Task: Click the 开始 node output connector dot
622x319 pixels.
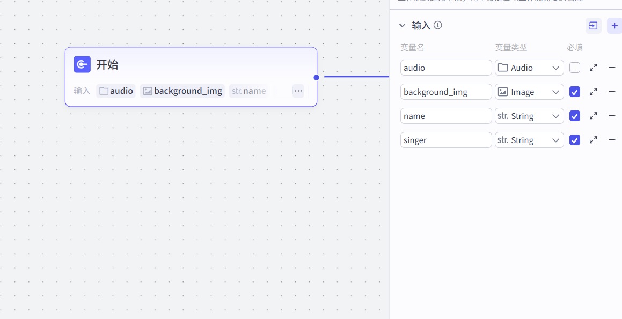Action: pos(317,77)
